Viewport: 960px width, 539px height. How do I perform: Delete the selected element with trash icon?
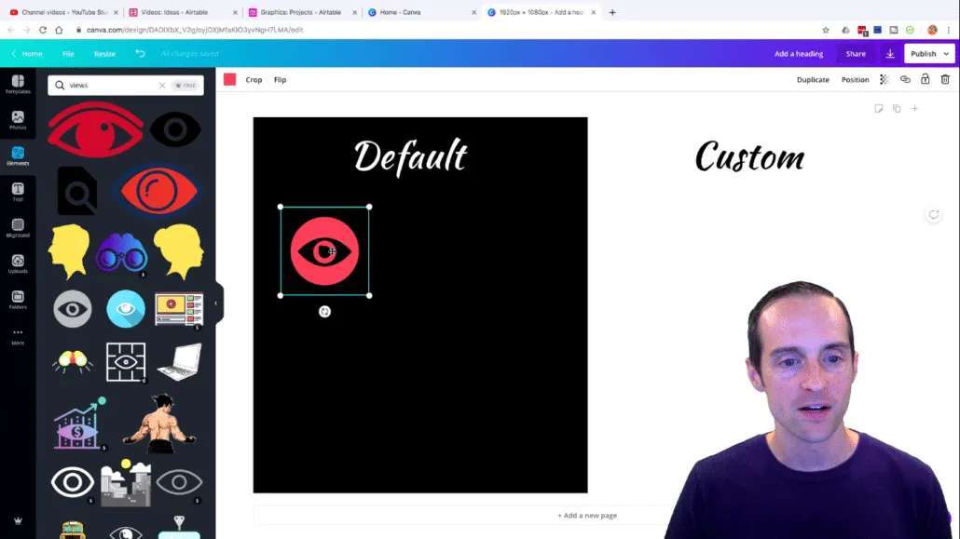tap(945, 79)
